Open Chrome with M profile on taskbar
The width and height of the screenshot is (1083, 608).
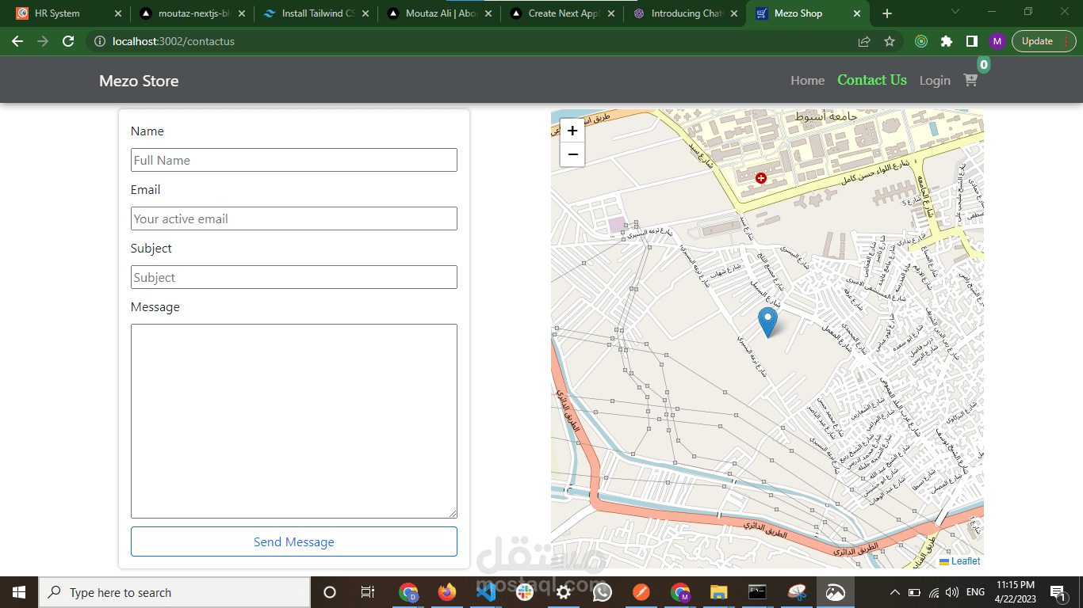tap(680, 592)
